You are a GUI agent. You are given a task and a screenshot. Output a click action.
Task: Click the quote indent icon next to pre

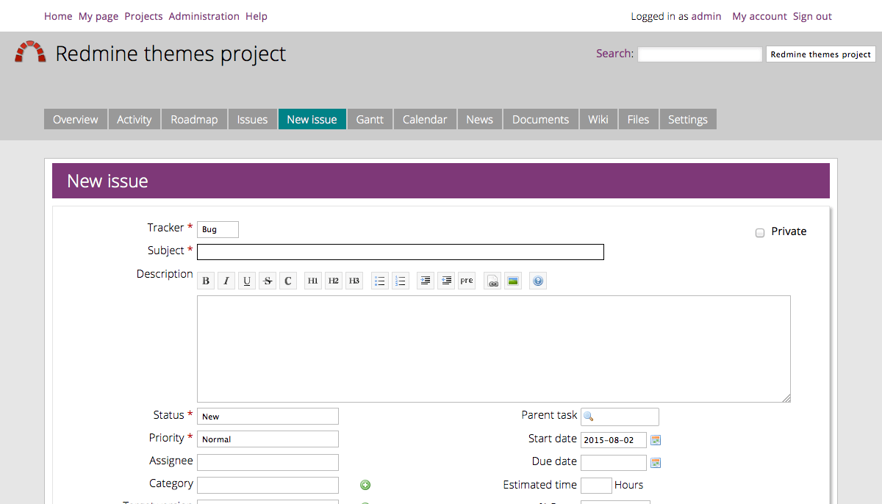click(x=446, y=281)
